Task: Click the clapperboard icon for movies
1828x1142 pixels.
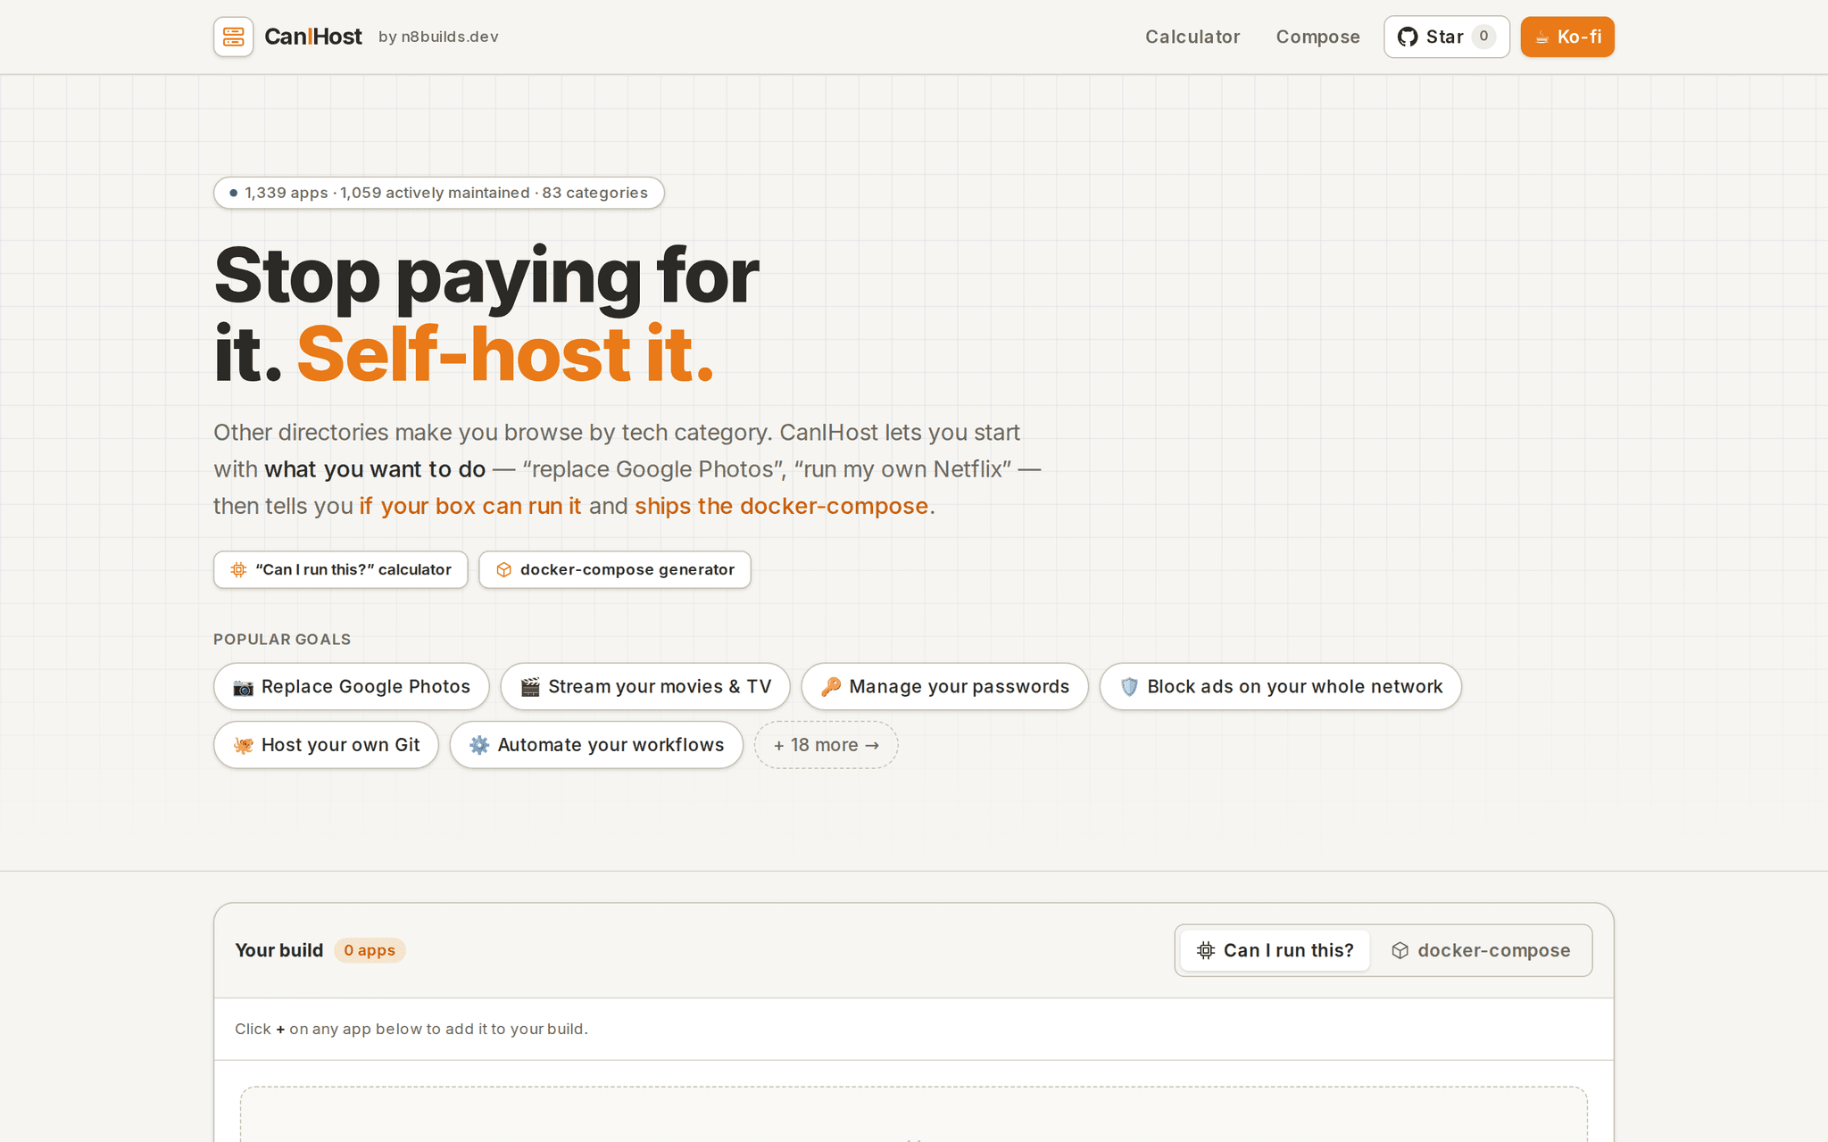Action: [x=530, y=687]
